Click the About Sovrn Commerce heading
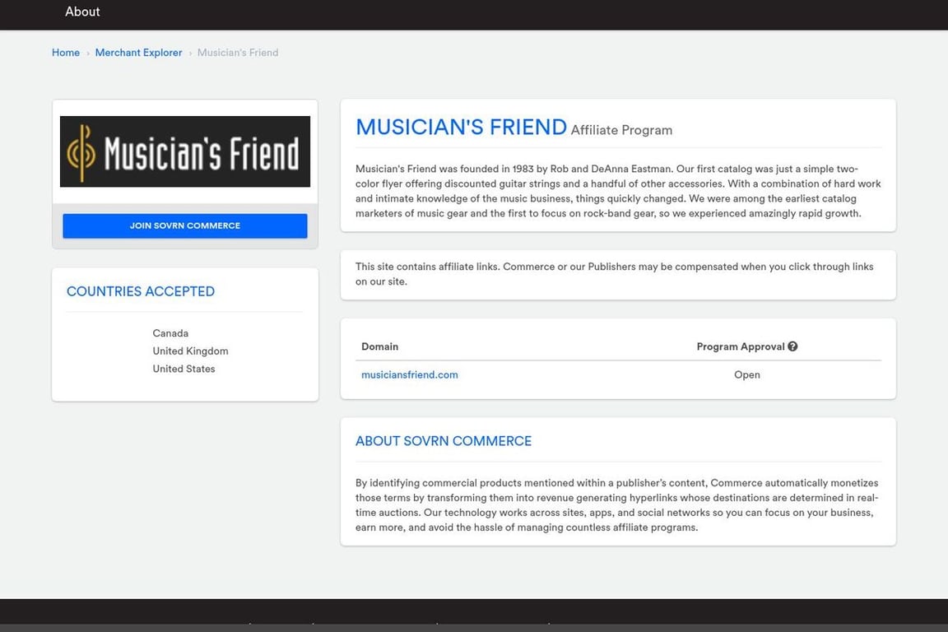The image size is (948, 632). pos(444,441)
